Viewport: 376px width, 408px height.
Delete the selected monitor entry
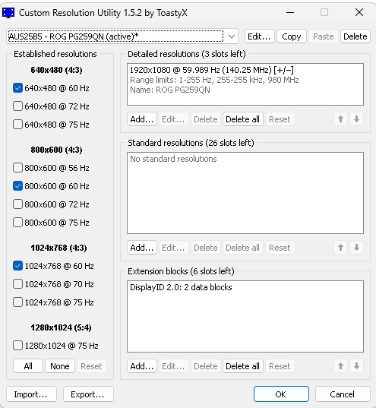355,36
